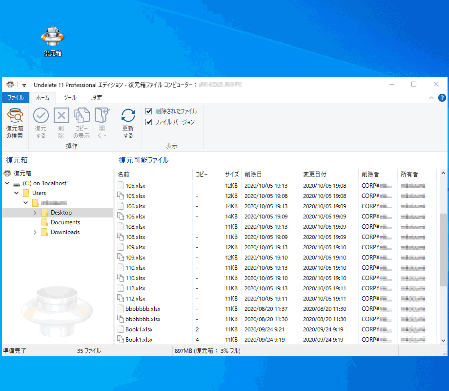
Task: Toggle ファイル バージョン checkbox
Action: point(149,122)
